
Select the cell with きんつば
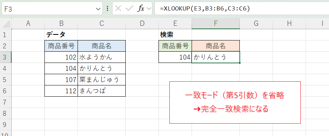(102, 91)
